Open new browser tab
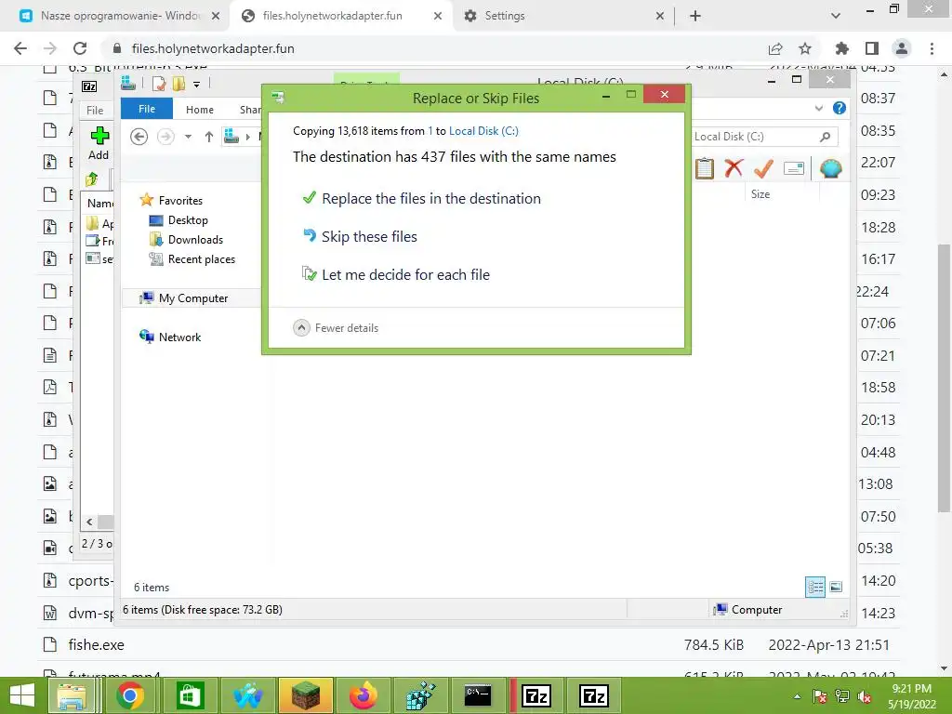 coord(695,16)
